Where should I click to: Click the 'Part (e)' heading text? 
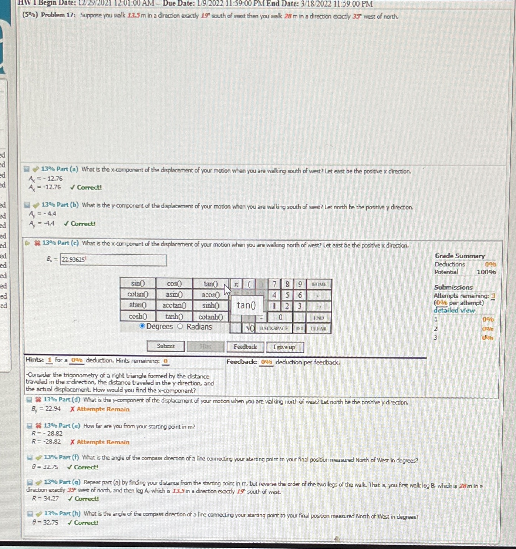(x=70, y=426)
